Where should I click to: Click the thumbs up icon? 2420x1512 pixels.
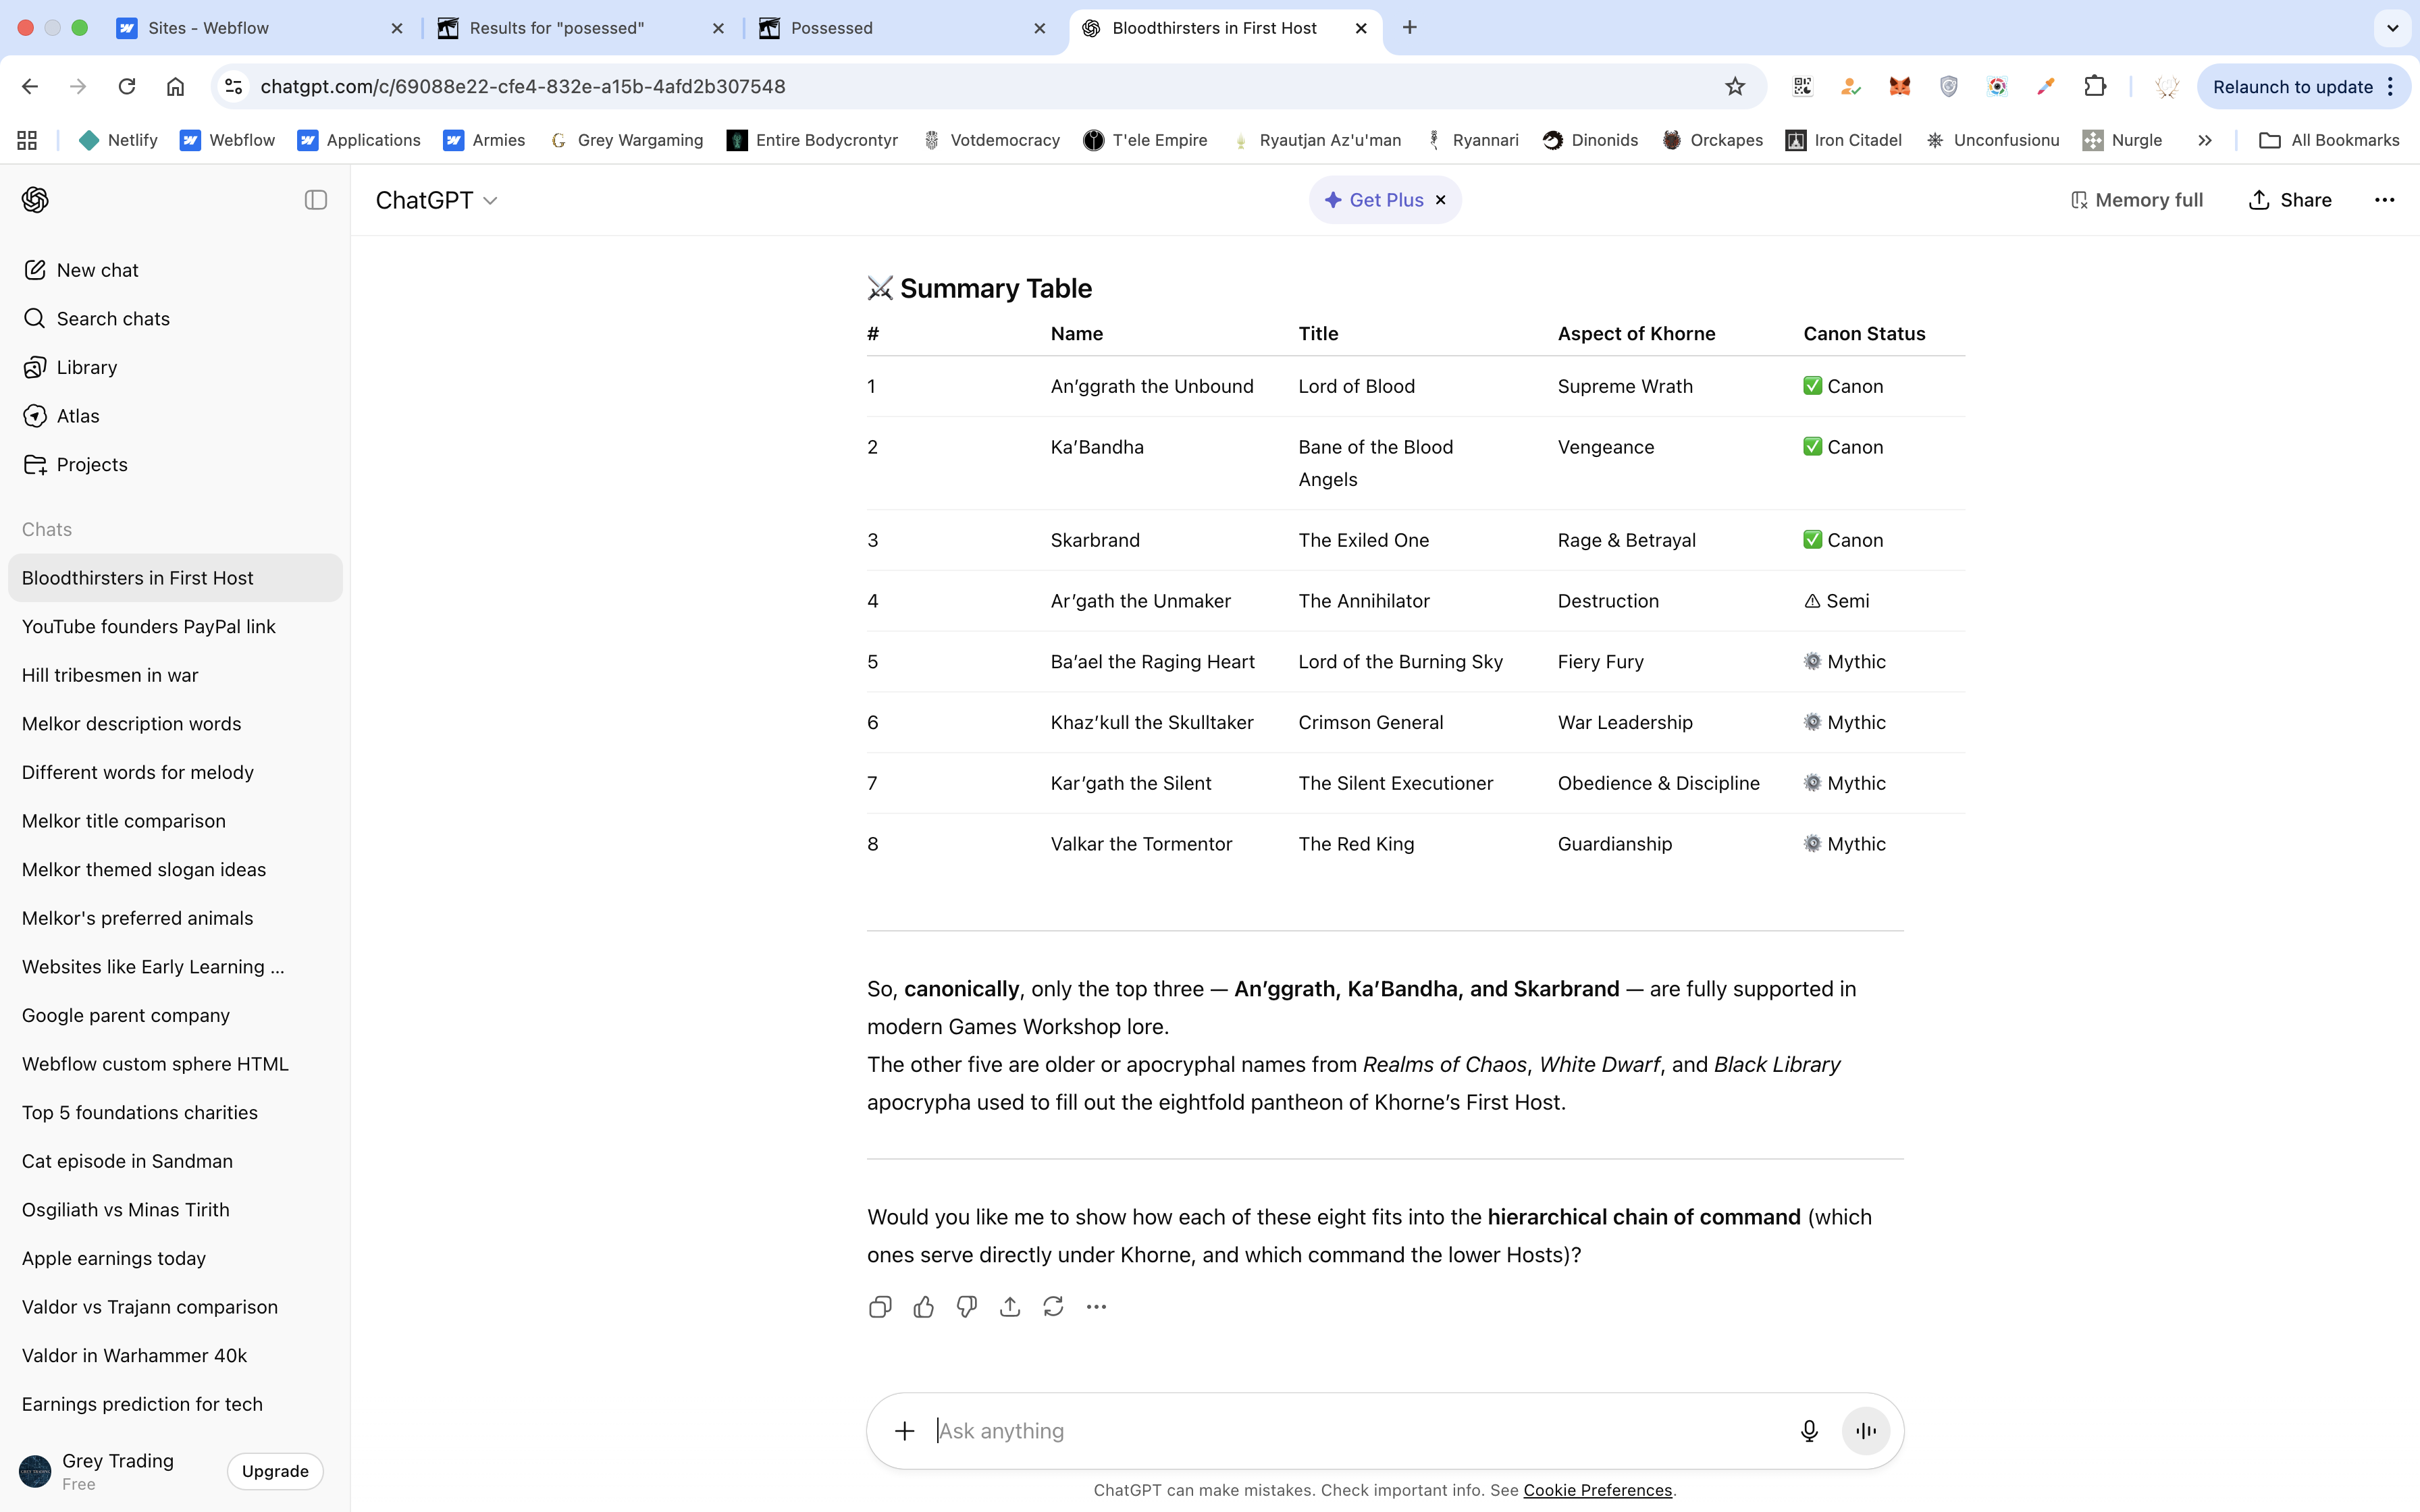923,1307
